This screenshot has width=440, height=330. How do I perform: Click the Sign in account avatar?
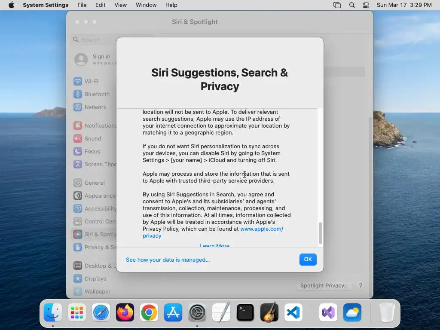(x=81, y=59)
